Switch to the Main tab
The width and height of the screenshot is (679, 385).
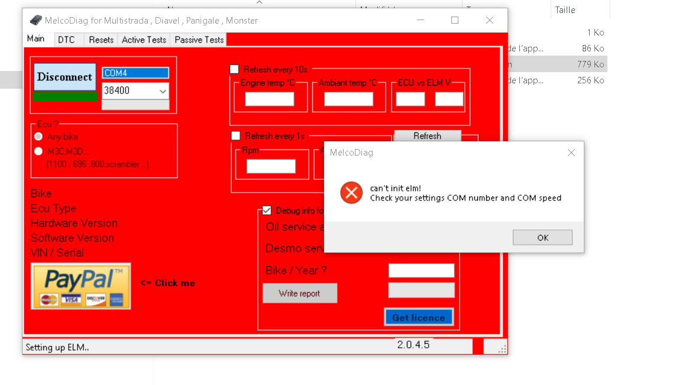[35, 39]
